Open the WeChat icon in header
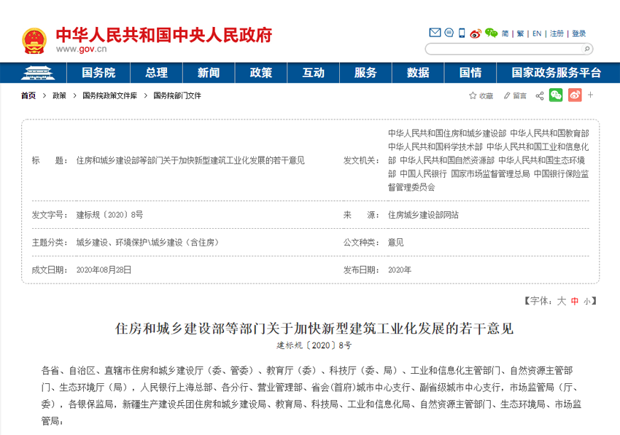This screenshot has height=435, width=620. coord(492,33)
